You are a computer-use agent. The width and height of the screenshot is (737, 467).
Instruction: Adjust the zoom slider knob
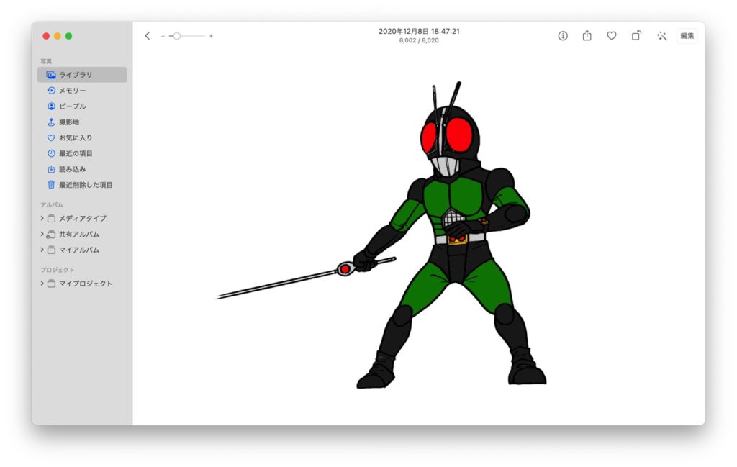click(x=177, y=36)
